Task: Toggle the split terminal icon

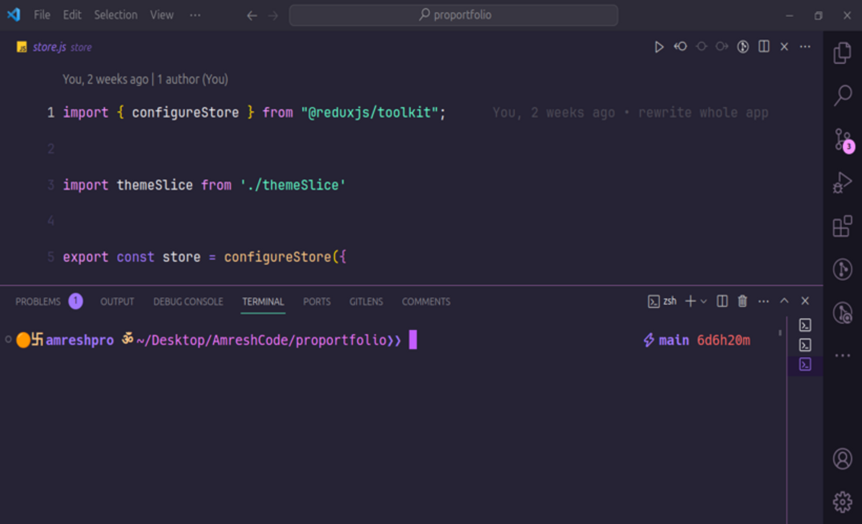Action: [x=722, y=301]
